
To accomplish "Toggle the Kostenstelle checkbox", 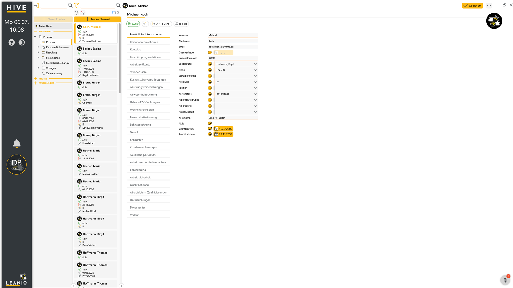I will [210, 94].
